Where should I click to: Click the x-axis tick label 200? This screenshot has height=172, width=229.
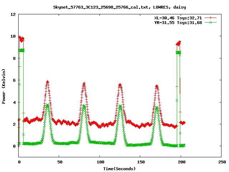[x=181, y=162]
